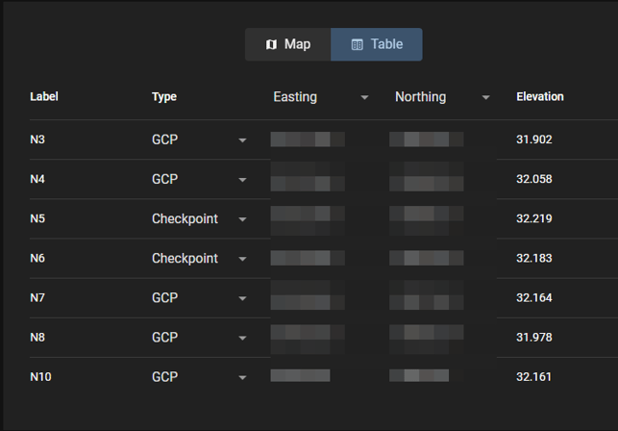Open the Type dropdown for row N7
Viewport: 618px width, 431px height.
[242, 298]
